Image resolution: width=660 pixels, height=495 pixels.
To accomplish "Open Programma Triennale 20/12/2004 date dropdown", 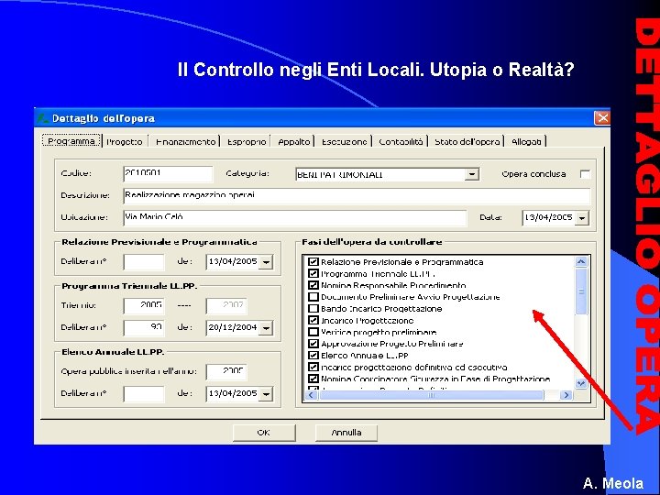I will (x=266, y=328).
